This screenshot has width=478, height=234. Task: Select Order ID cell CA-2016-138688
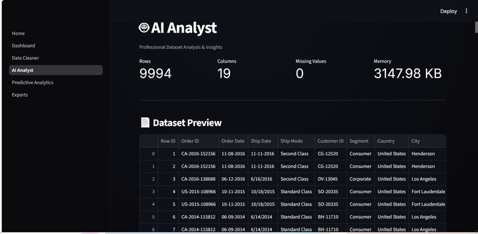tap(199, 179)
